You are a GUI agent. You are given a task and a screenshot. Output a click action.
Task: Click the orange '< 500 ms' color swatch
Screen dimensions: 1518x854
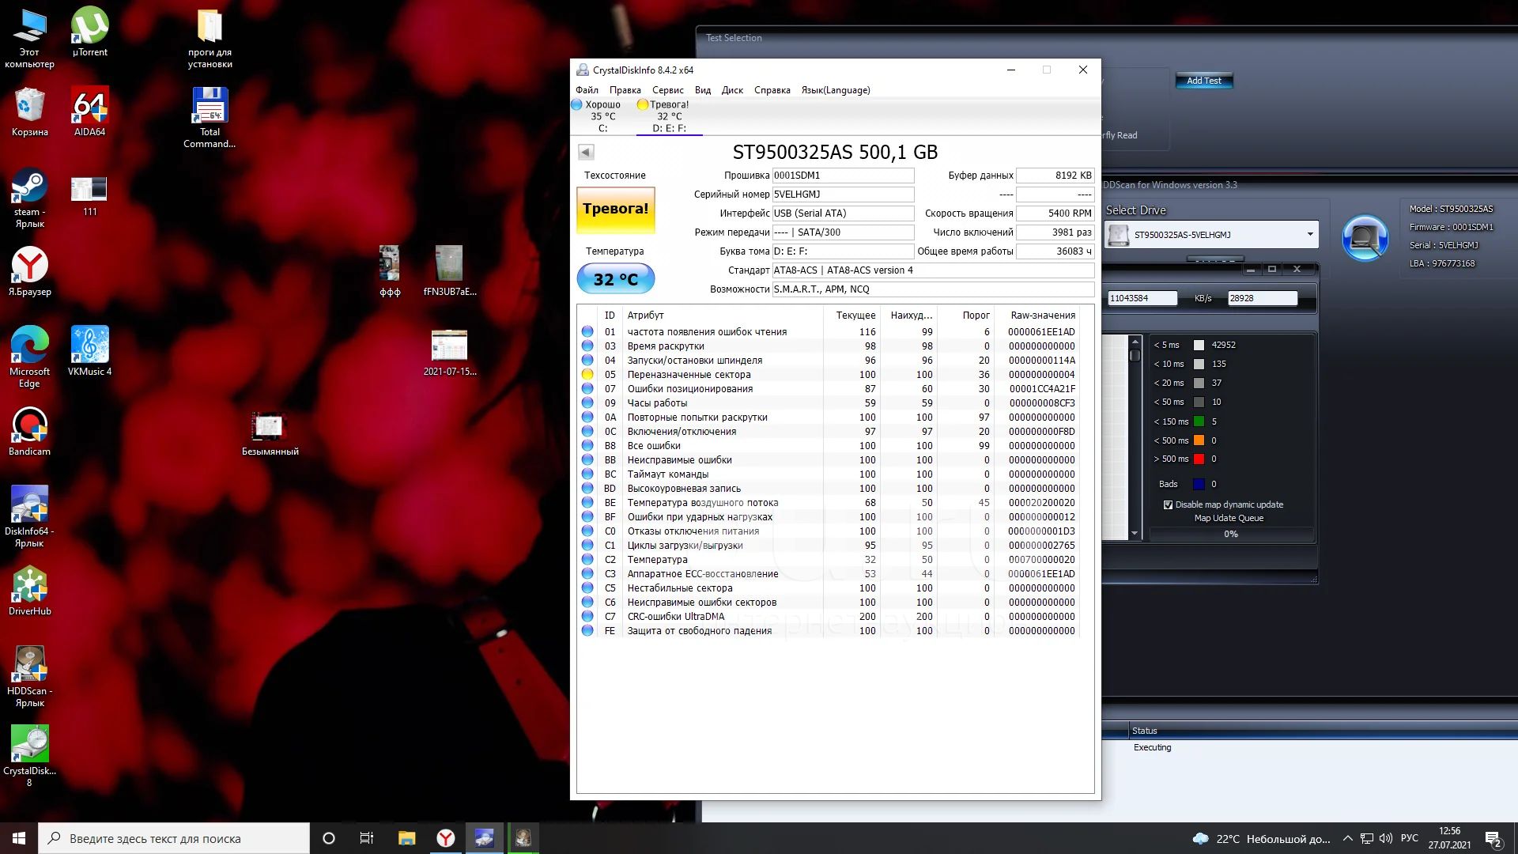[1199, 440]
